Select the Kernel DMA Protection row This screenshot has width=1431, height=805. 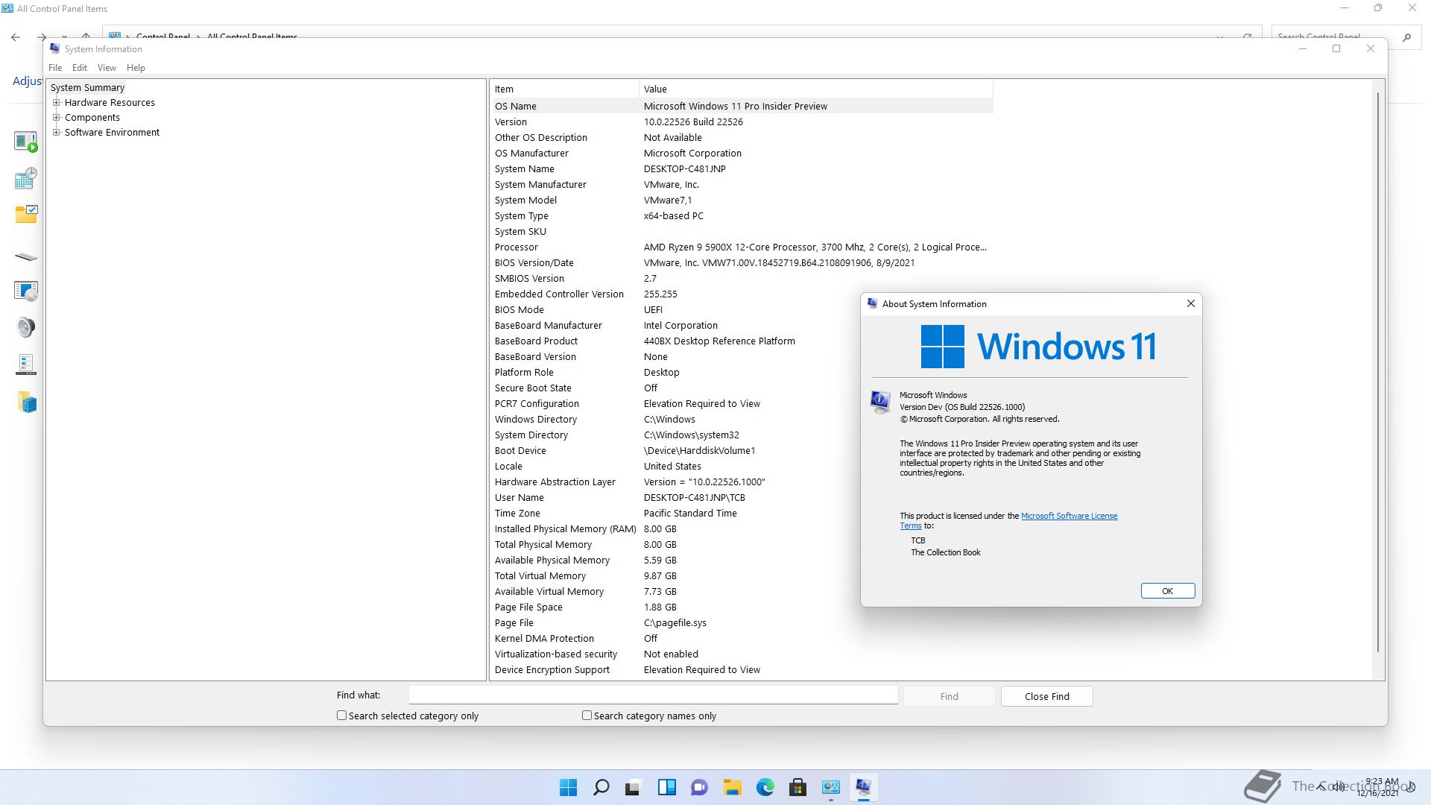point(742,638)
